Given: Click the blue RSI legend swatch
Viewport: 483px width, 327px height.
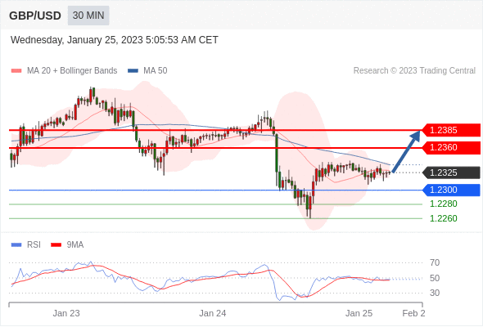Looking at the screenshot, I should coord(16,245).
